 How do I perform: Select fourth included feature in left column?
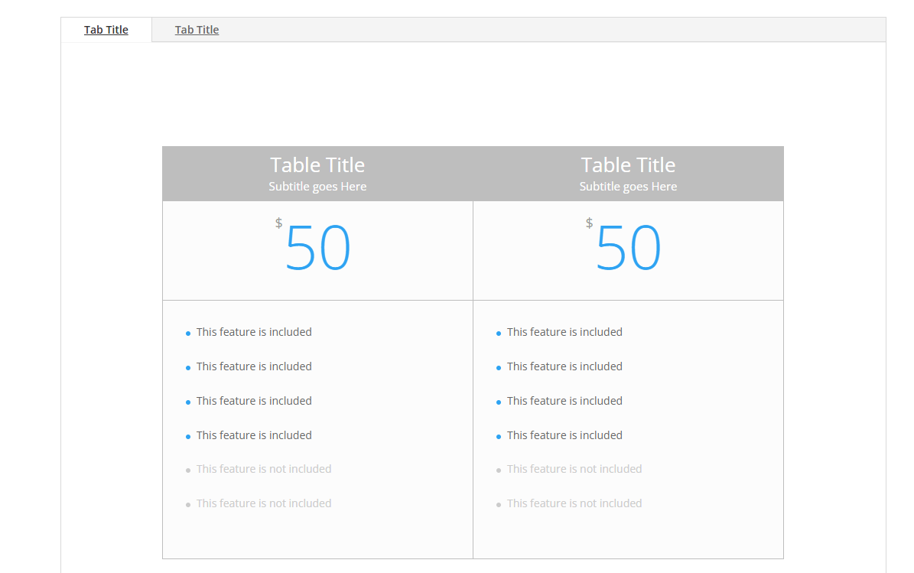(x=254, y=435)
